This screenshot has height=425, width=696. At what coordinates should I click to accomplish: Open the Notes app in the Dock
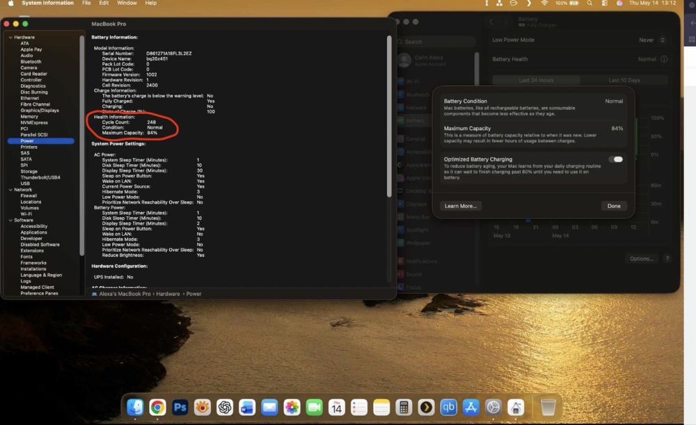[x=381, y=407]
